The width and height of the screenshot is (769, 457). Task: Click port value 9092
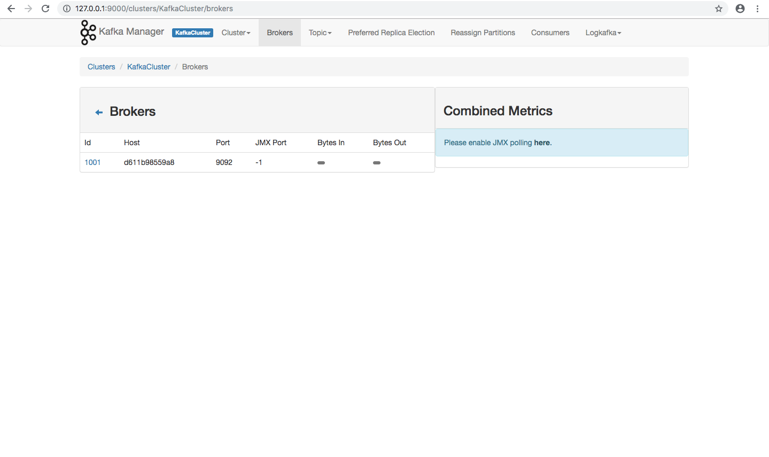(224, 162)
